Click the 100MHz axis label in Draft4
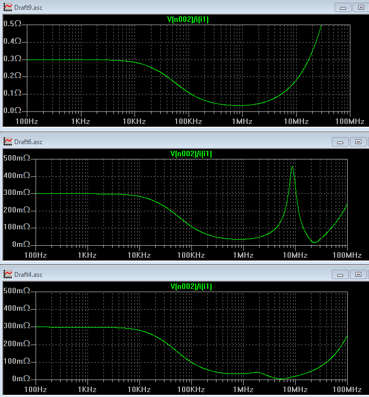This screenshot has height=397, width=369. click(x=347, y=389)
